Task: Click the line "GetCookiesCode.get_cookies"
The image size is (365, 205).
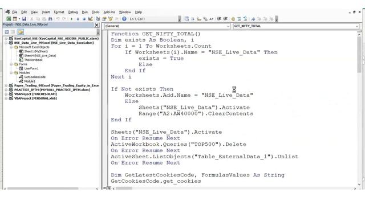Action: pos(156,181)
